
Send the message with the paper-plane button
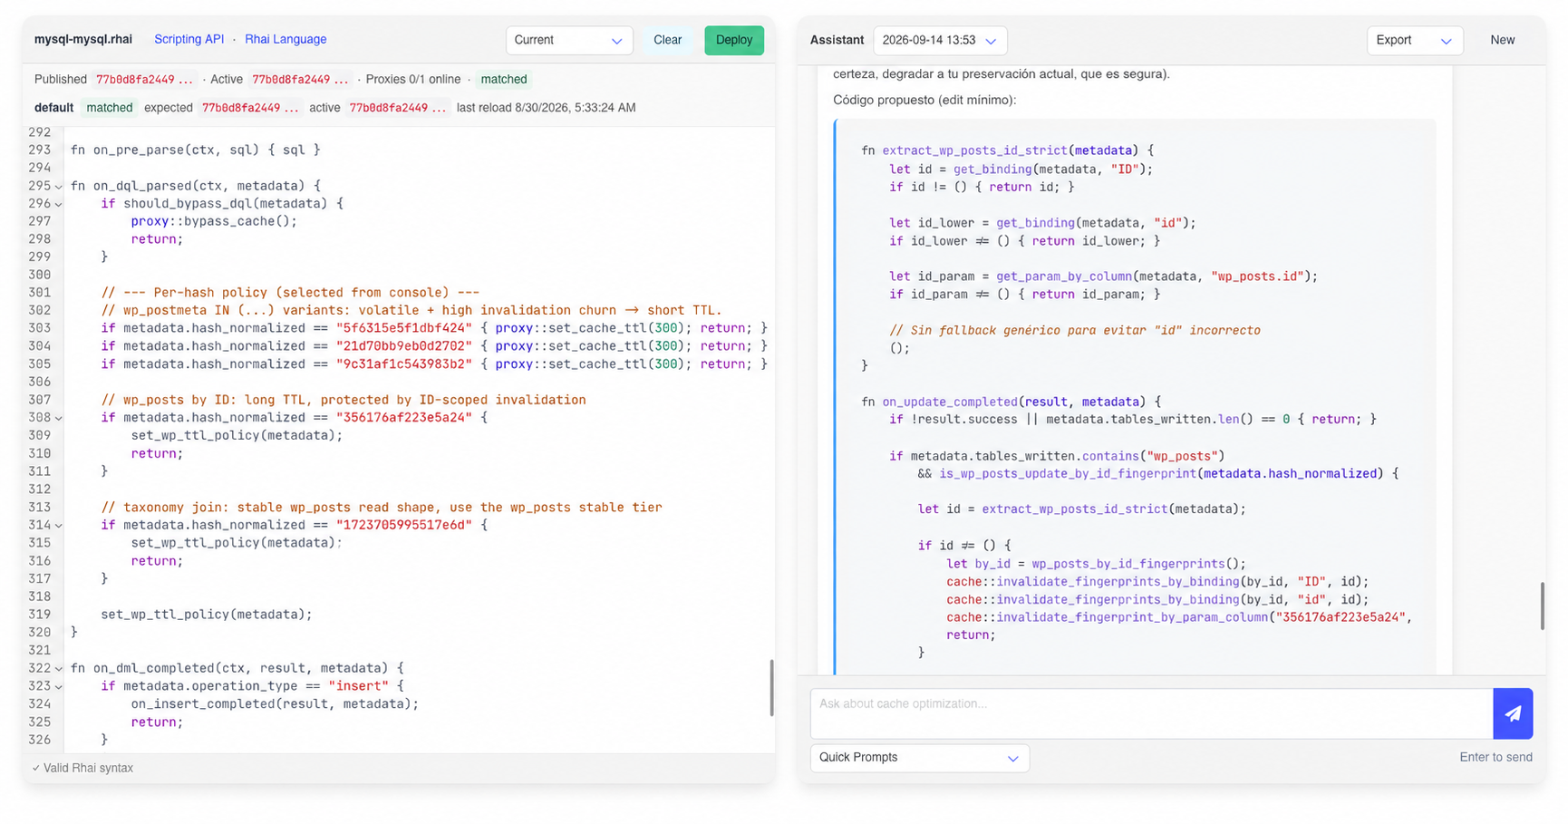[x=1512, y=713]
